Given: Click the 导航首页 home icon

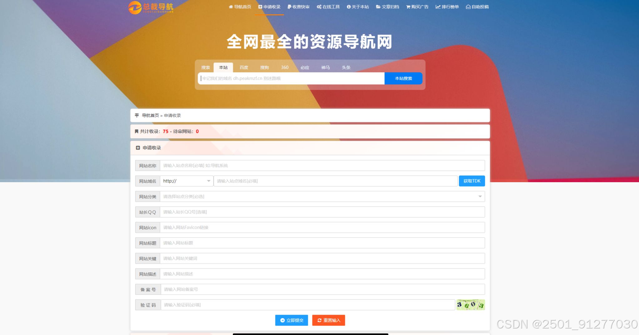Looking at the screenshot, I should (x=231, y=7).
